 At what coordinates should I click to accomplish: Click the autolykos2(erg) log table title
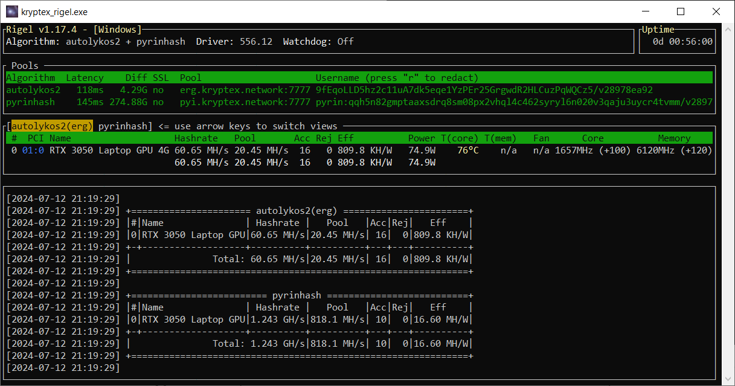297,211
